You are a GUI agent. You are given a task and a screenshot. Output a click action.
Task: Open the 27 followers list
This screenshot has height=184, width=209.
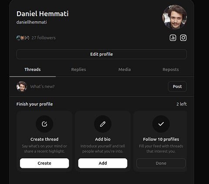click(44, 38)
